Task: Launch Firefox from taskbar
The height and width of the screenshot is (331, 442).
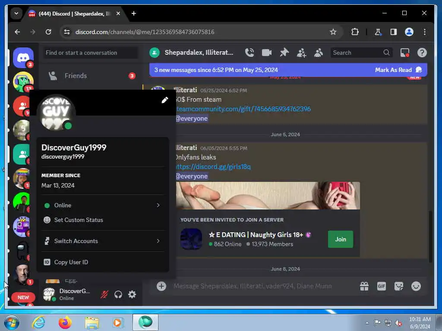Action: [x=65, y=322]
